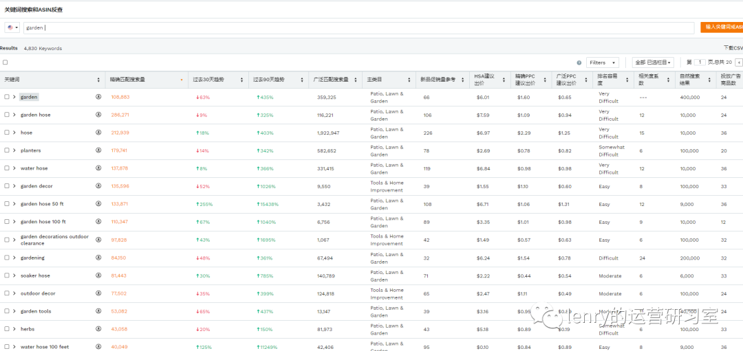
Task: Tick the checkbox for the hose row
Action: (x=7, y=133)
